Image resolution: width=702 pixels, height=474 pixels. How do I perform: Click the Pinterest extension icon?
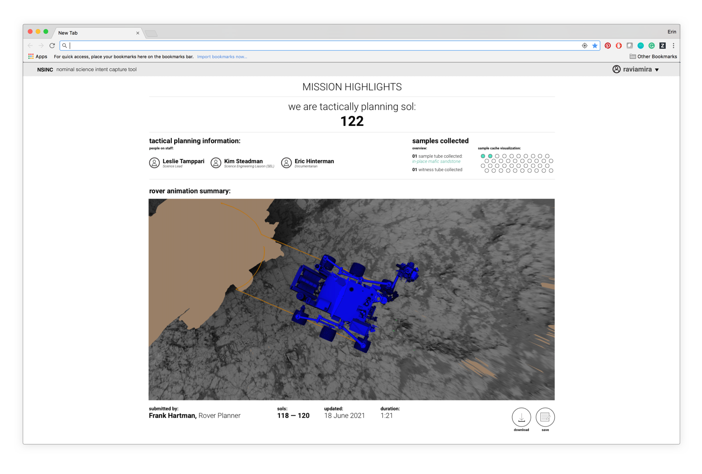pyautogui.click(x=607, y=45)
